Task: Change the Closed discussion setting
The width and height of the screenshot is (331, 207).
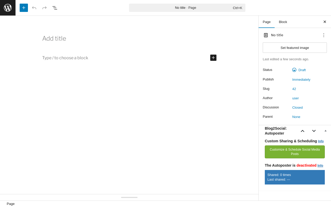Action: point(297,107)
